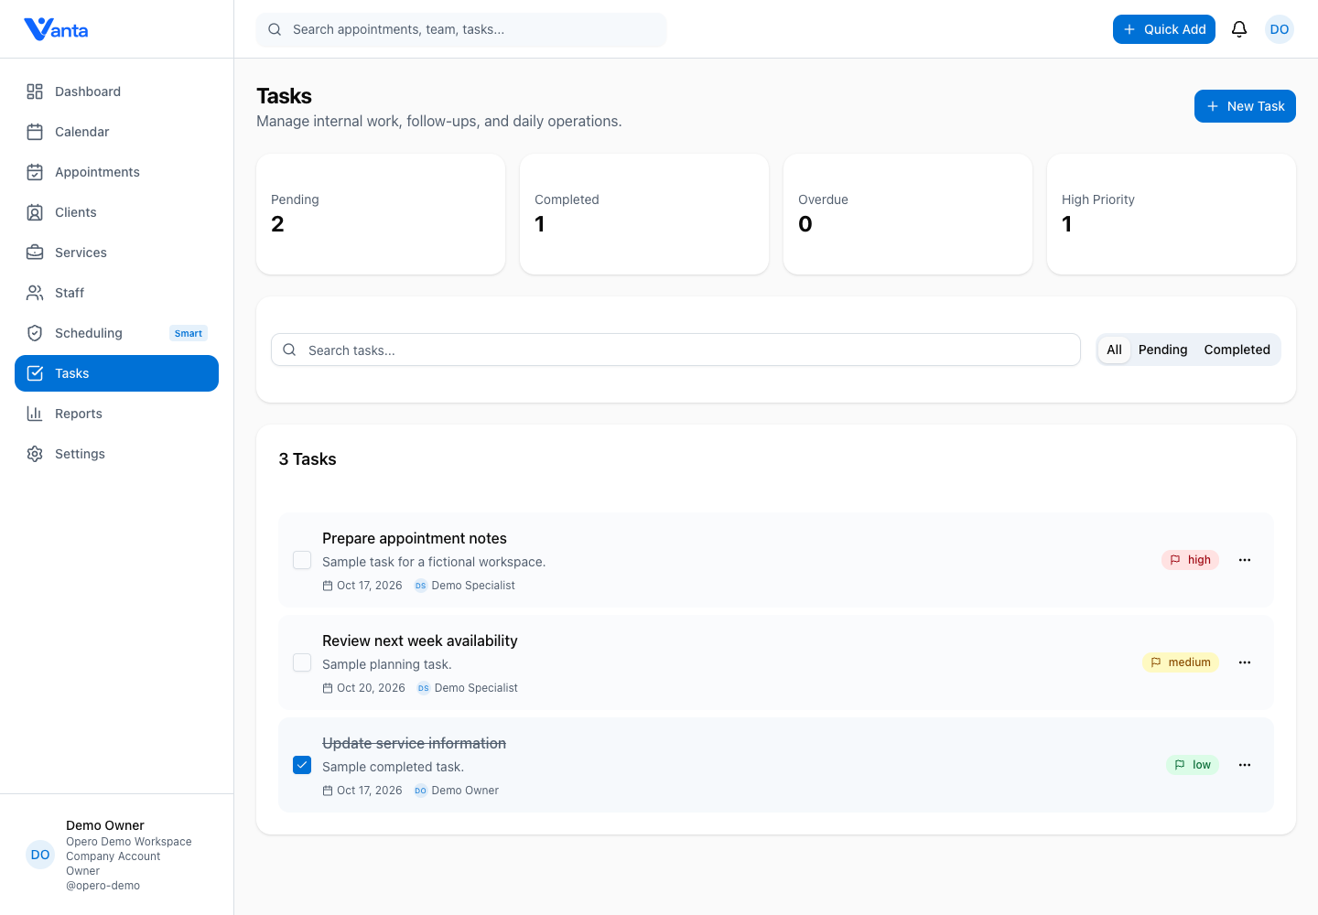The width and height of the screenshot is (1318, 915).
Task: Open more options for Review next week availability
Action: click(x=1245, y=662)
